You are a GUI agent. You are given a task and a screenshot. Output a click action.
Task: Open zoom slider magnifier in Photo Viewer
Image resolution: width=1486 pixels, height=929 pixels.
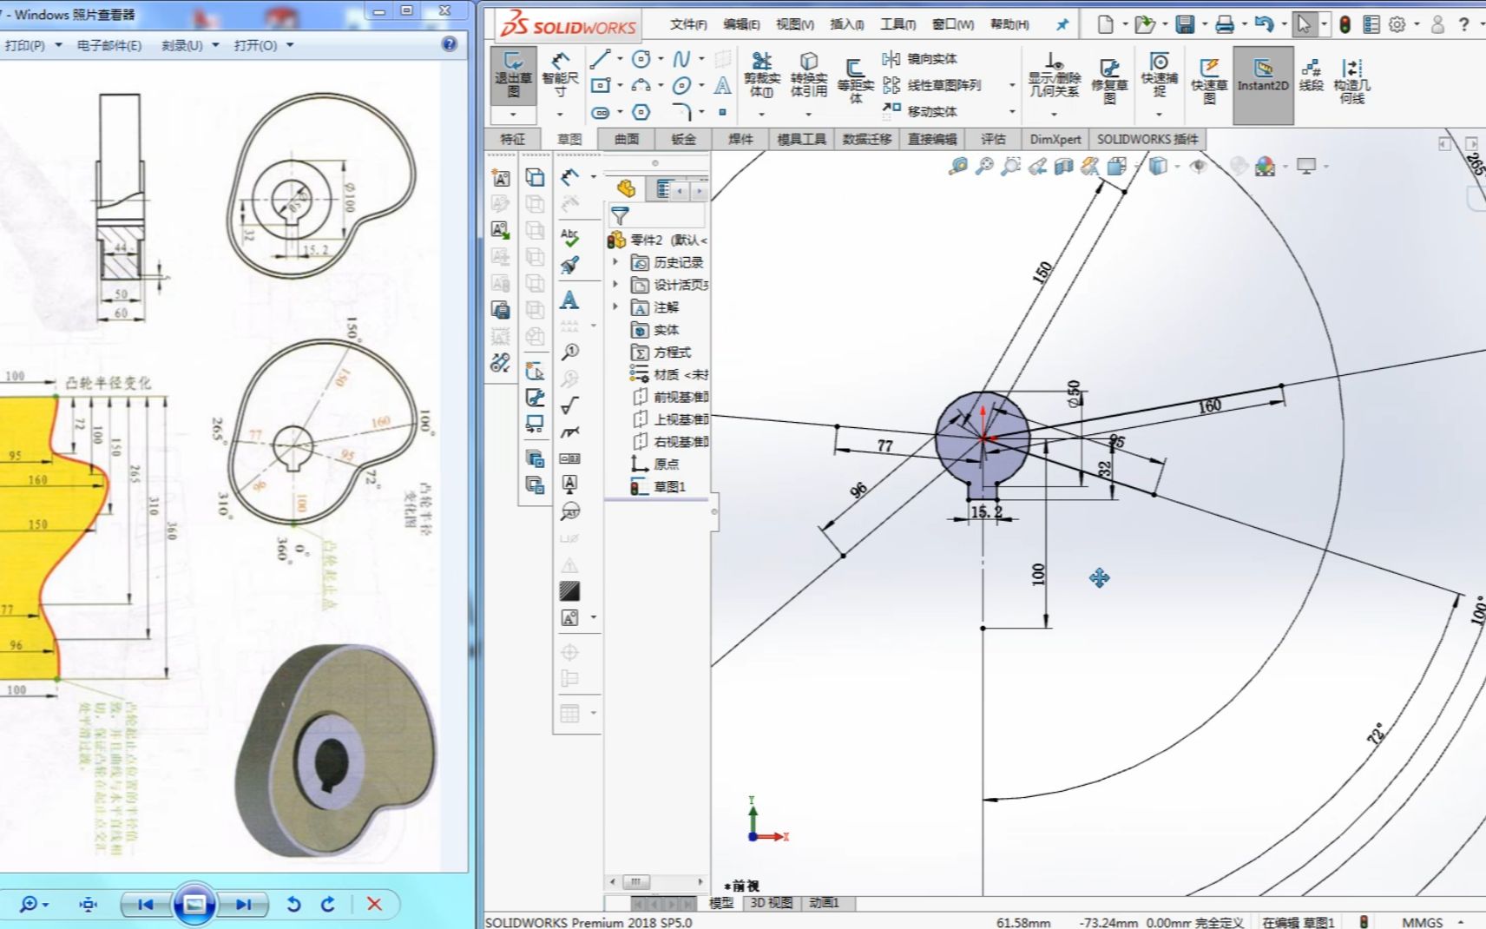coord(33,905)
